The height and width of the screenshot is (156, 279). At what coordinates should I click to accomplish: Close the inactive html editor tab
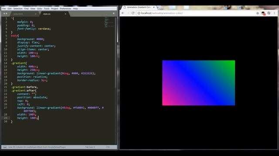tap(36, 14)
